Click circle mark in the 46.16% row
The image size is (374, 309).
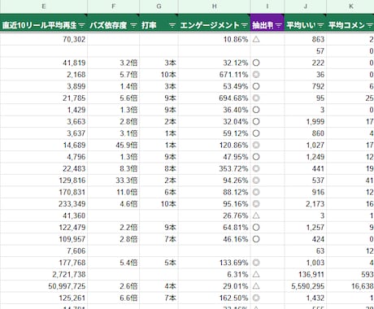256,239
